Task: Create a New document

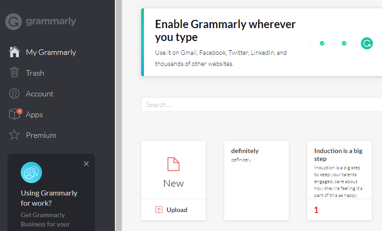Action: [173, 170]
